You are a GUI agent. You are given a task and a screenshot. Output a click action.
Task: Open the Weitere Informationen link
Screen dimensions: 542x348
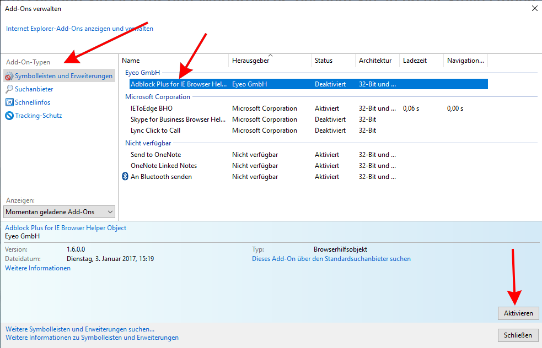pos(38,268)
